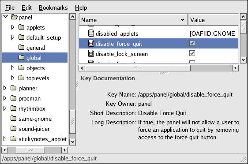The height and width of the screenshot is (164, 248).
Task: Click the disable_force_quit boolean key icon
Action: [x=91, y=44]
